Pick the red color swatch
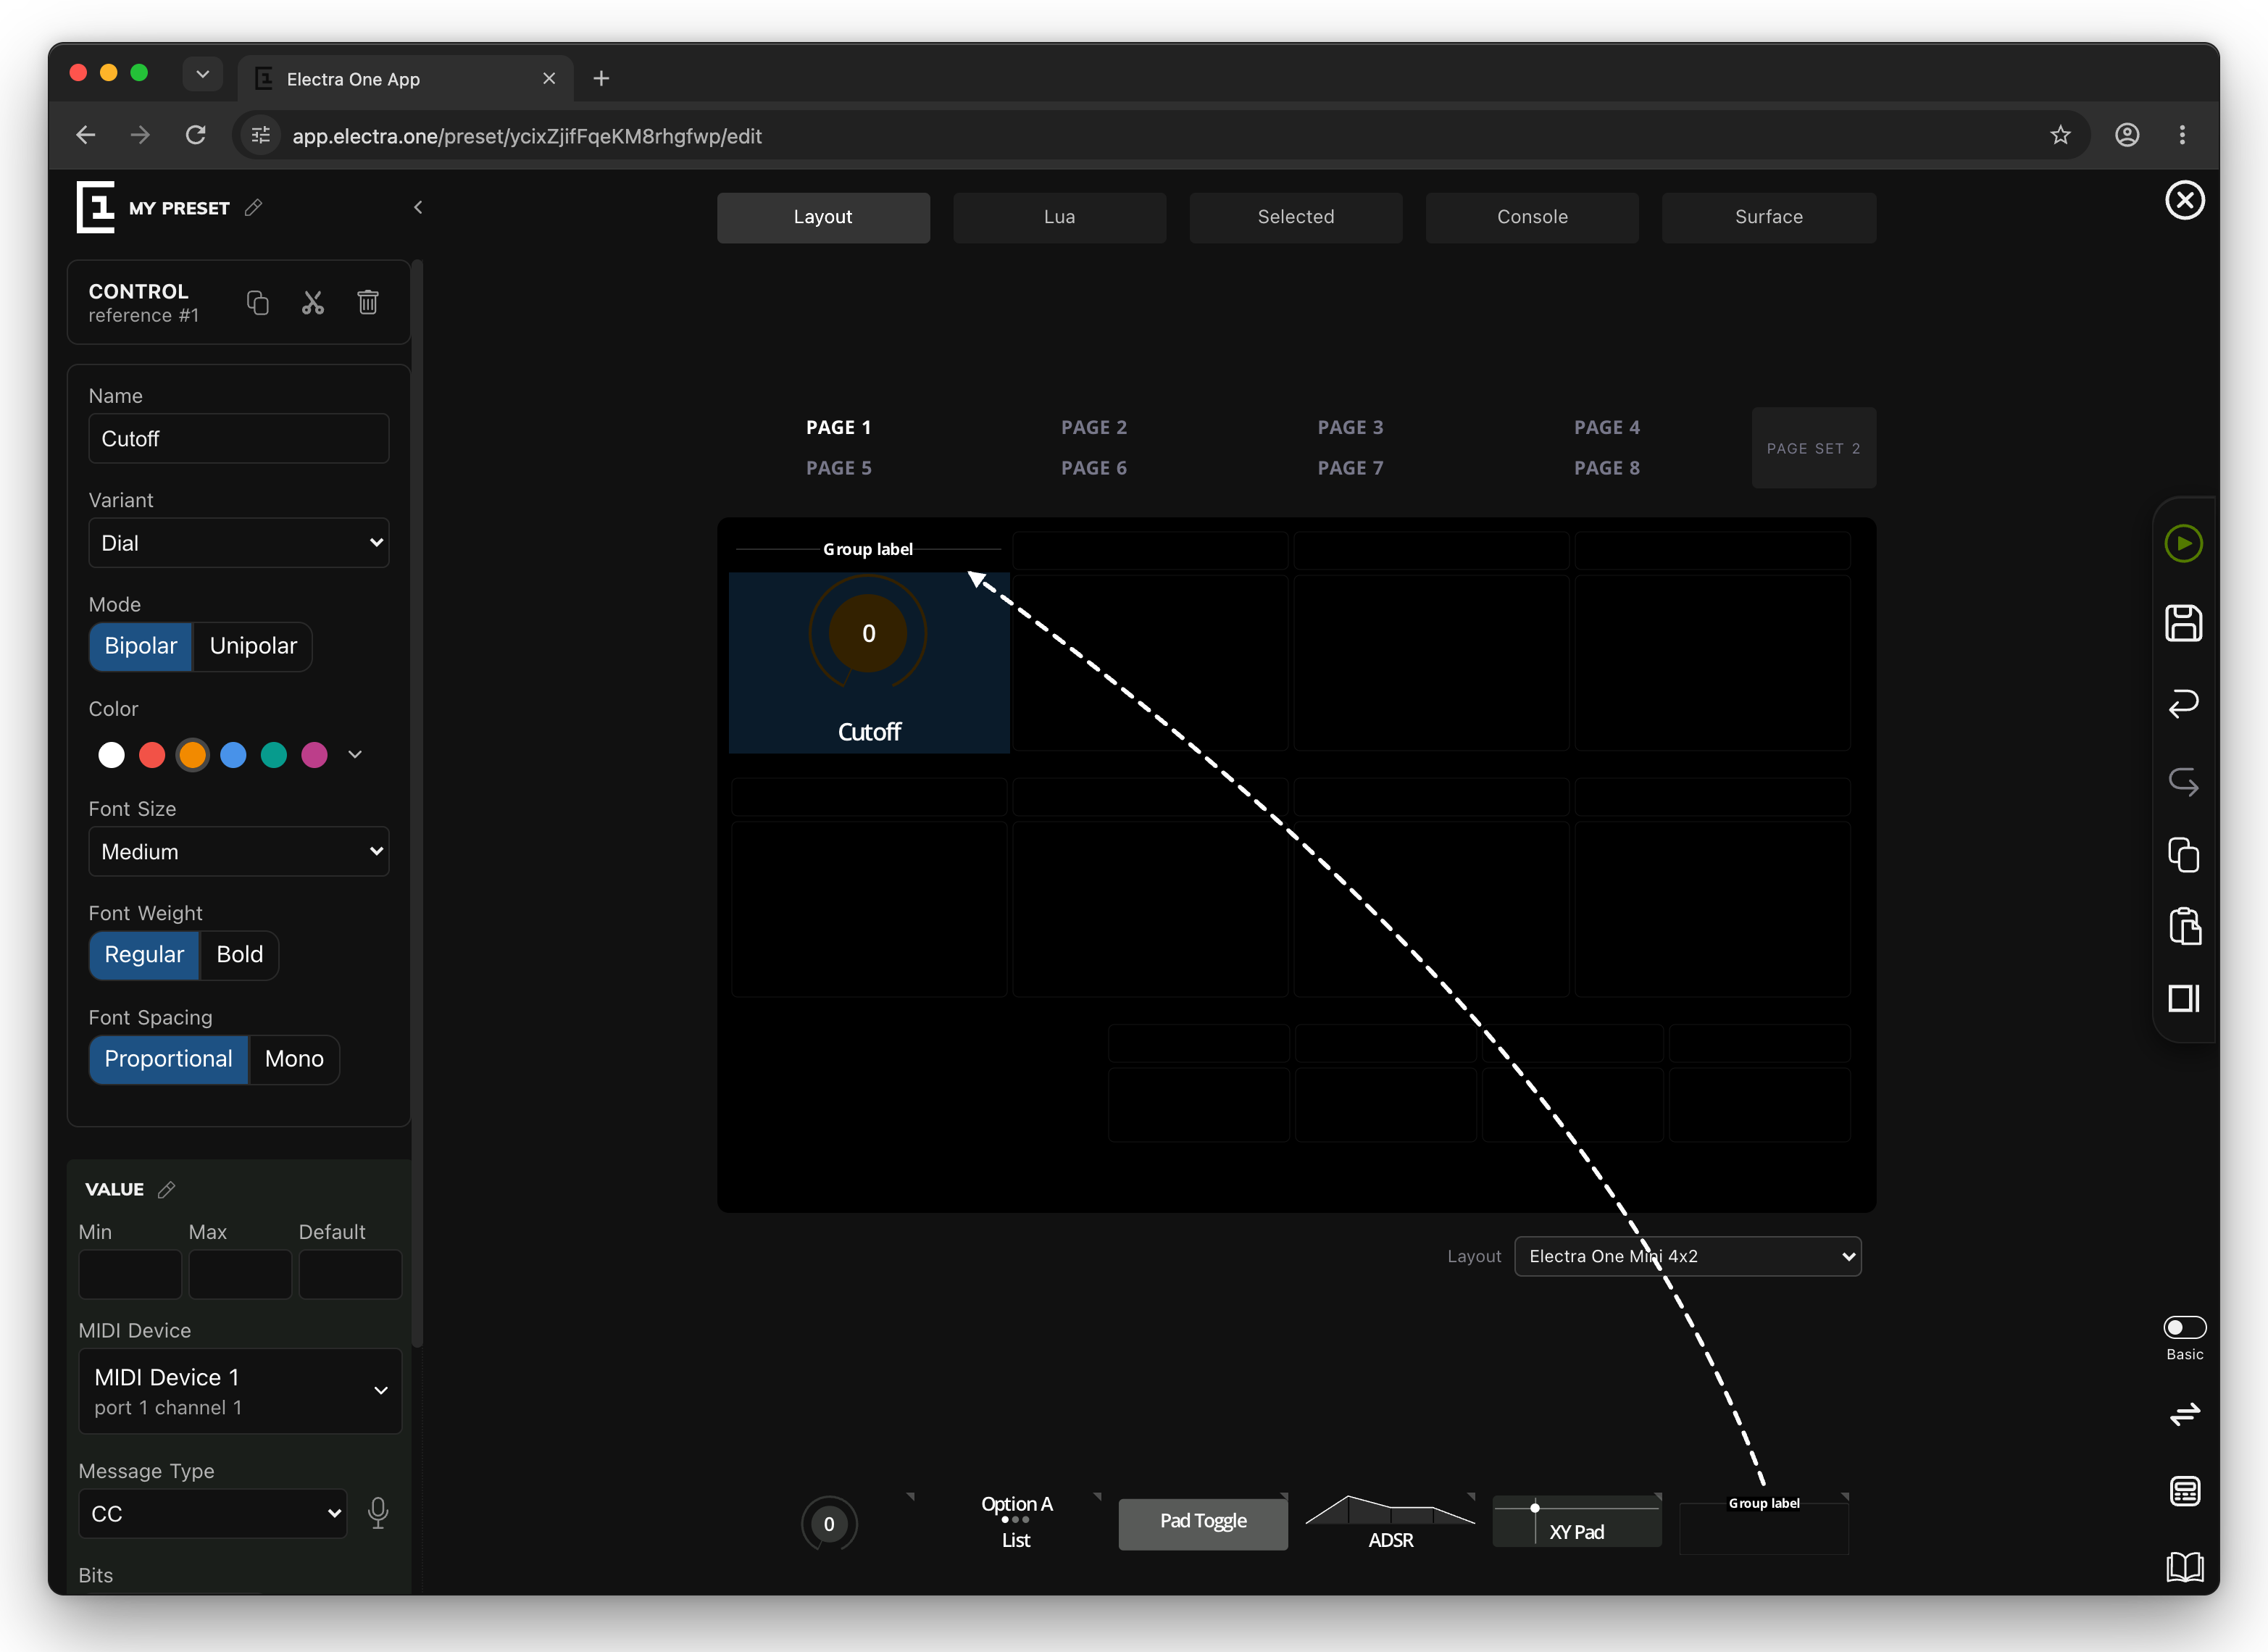 click(152, 755)
